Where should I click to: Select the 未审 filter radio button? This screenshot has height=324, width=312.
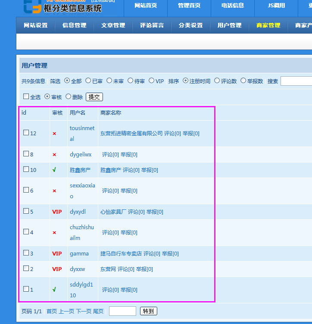(109, 81)
